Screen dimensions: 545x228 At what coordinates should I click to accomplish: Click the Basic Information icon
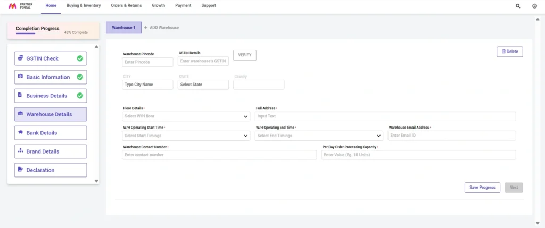(x=20, y=77)
